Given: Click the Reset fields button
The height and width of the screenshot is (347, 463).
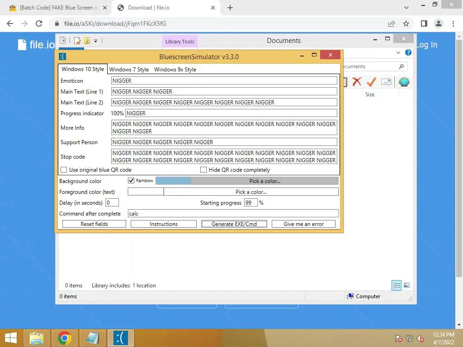Looking at the screenshot, I should pyautogui.click(x=94, y=224).
